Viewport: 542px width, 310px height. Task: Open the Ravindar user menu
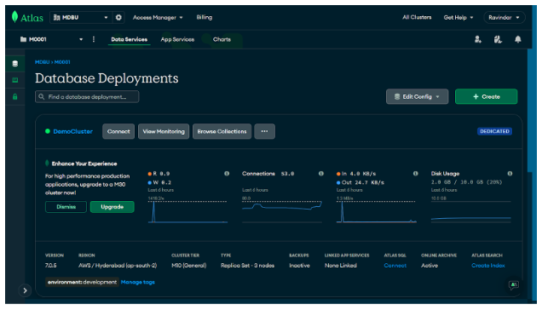(505, 17)
